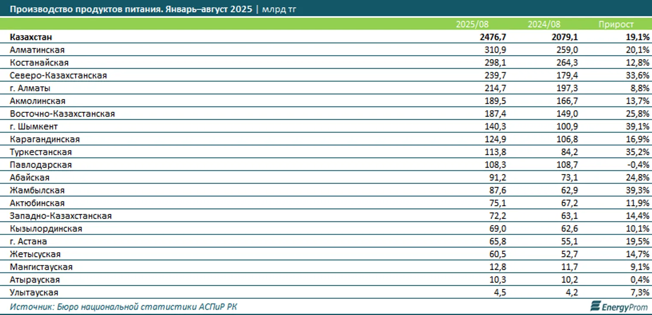Image resolution: width=652 pixels, height=315 pixels.
Task: Click the source note about Бюро национальной статистики
Action: pos(123,307)
